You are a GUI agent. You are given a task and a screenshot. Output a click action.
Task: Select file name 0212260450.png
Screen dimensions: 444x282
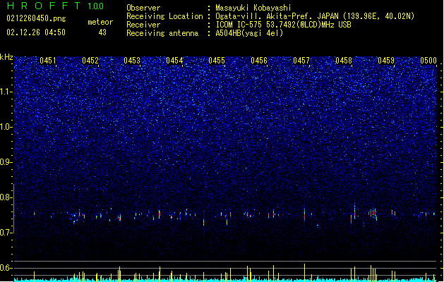tap(36, 18)
